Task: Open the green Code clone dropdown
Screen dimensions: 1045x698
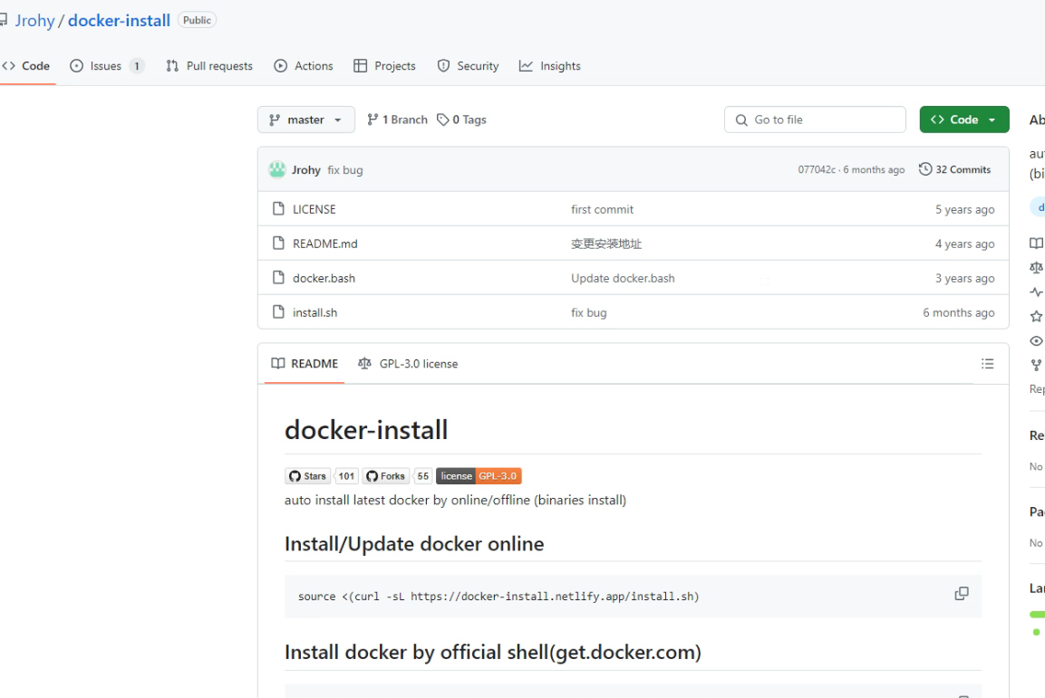Action: (x=964, y=120)
